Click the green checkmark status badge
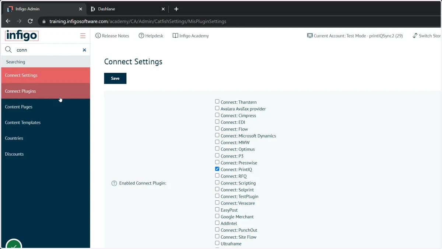The image size is (442, 249). click(x=14, y=244)
